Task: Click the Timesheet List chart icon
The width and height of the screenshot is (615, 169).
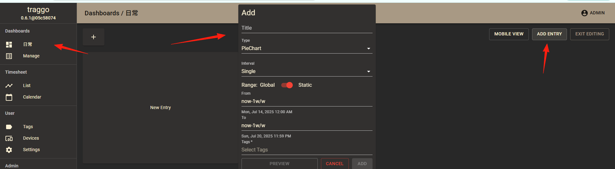Action: (x=9, y=85)
